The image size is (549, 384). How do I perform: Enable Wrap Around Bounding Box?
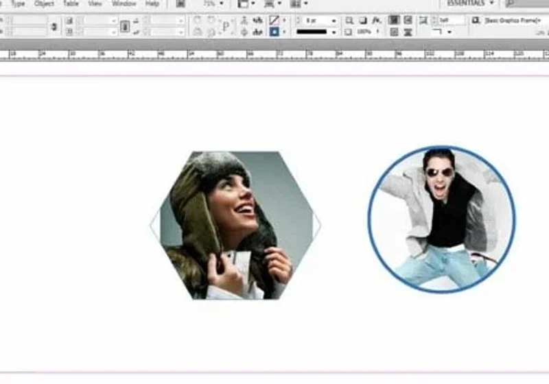(x=408, y=21)
